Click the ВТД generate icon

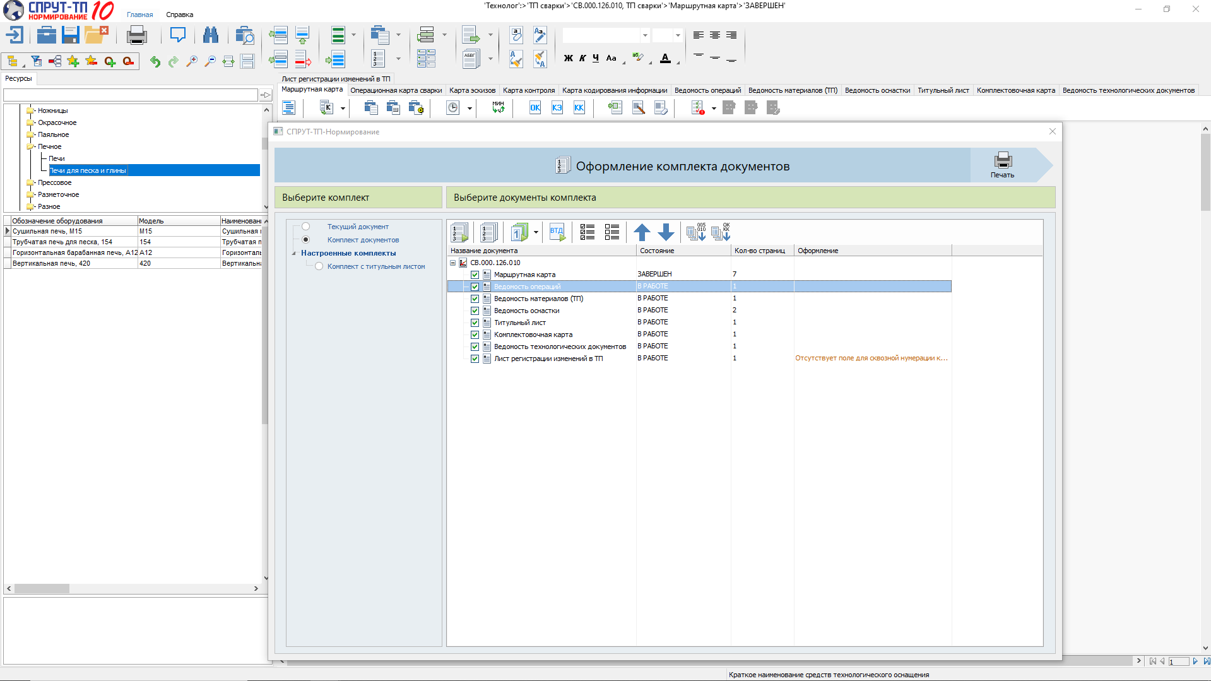[x=557, y=232]
